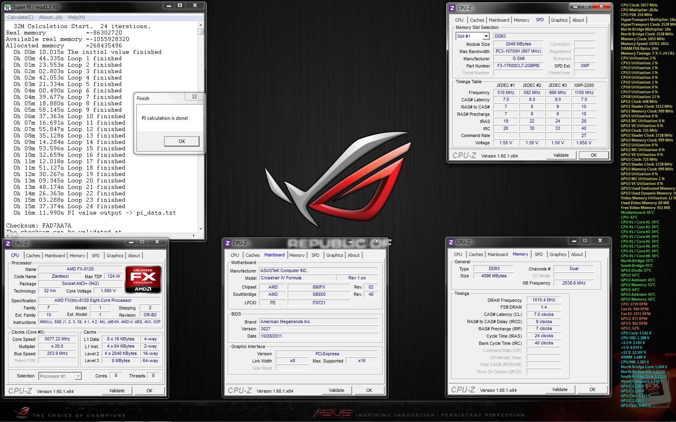Click OK in PI calculation Finish dialog
Image resolution: width=676 pixels, height=422 pixels.
(x=182, y=141)
